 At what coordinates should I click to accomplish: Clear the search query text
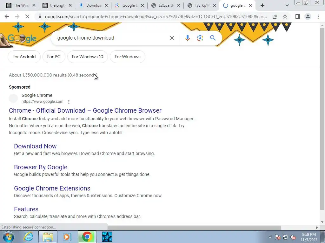click(172, 38)
